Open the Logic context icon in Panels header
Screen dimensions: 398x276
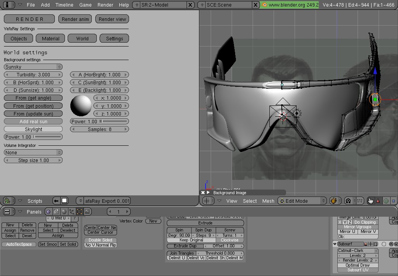point(48,211)
